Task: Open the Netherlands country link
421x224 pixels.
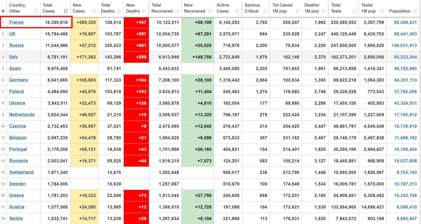Action: tap(22, 115)
